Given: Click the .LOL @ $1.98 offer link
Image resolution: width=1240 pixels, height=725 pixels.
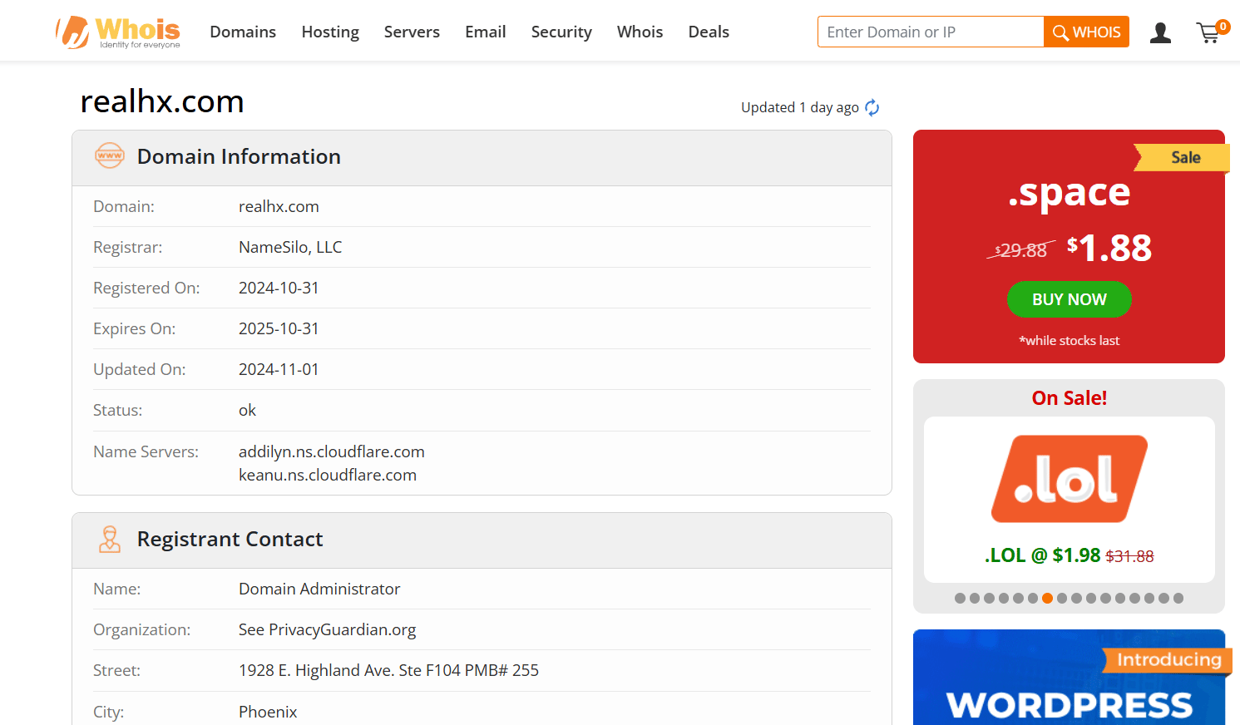Looking at the screenshot, I should click(1069, 555).
